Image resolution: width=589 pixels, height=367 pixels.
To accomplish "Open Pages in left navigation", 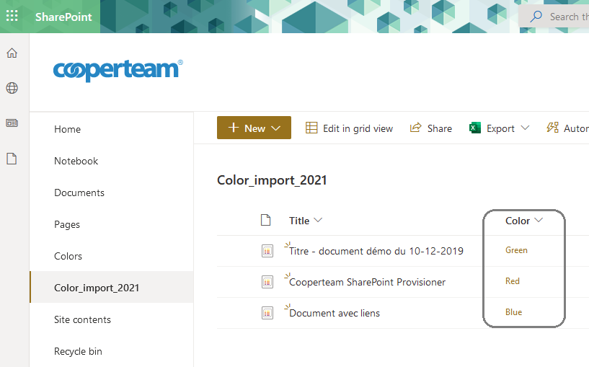I will click(x=67, y=225).
